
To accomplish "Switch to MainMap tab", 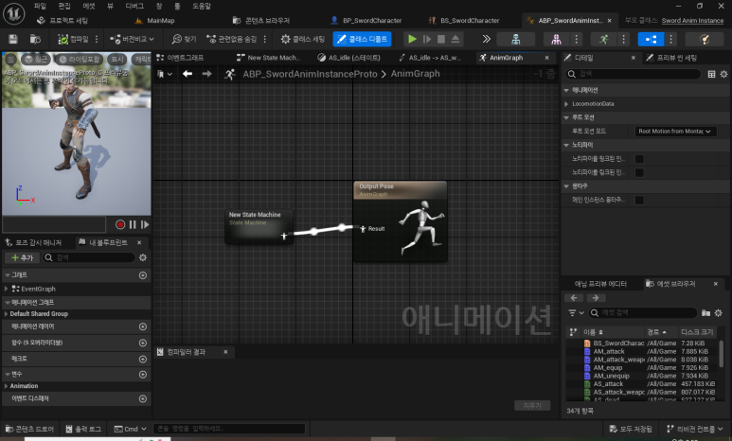I will pos(161,21).
